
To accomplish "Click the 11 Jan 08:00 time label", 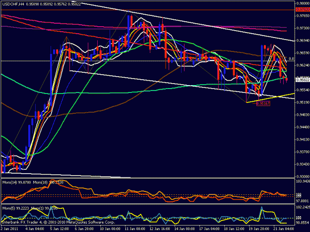I will 134,229.
